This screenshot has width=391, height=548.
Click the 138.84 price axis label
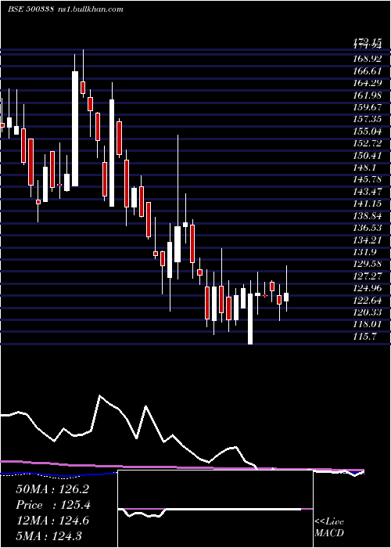point(366,215)
